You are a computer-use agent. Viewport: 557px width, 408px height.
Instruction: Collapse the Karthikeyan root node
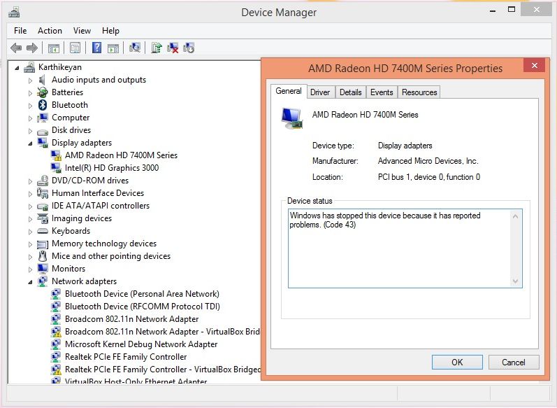(x=17, y=68)
